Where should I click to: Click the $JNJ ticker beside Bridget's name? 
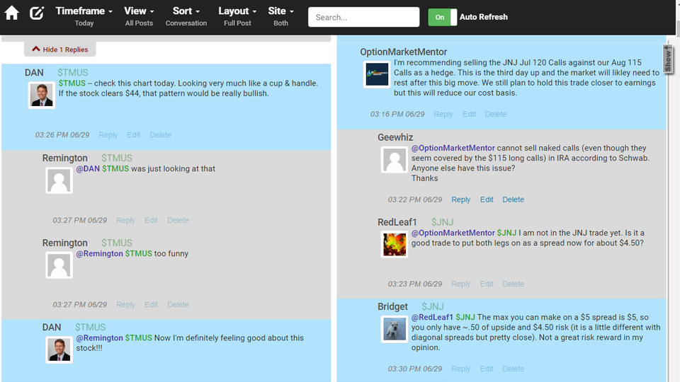pos(433,306)
